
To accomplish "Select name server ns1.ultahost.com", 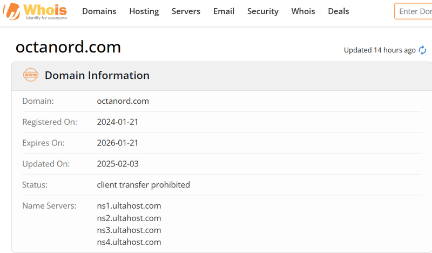I will pyautogui.click(x=129, y=206).
